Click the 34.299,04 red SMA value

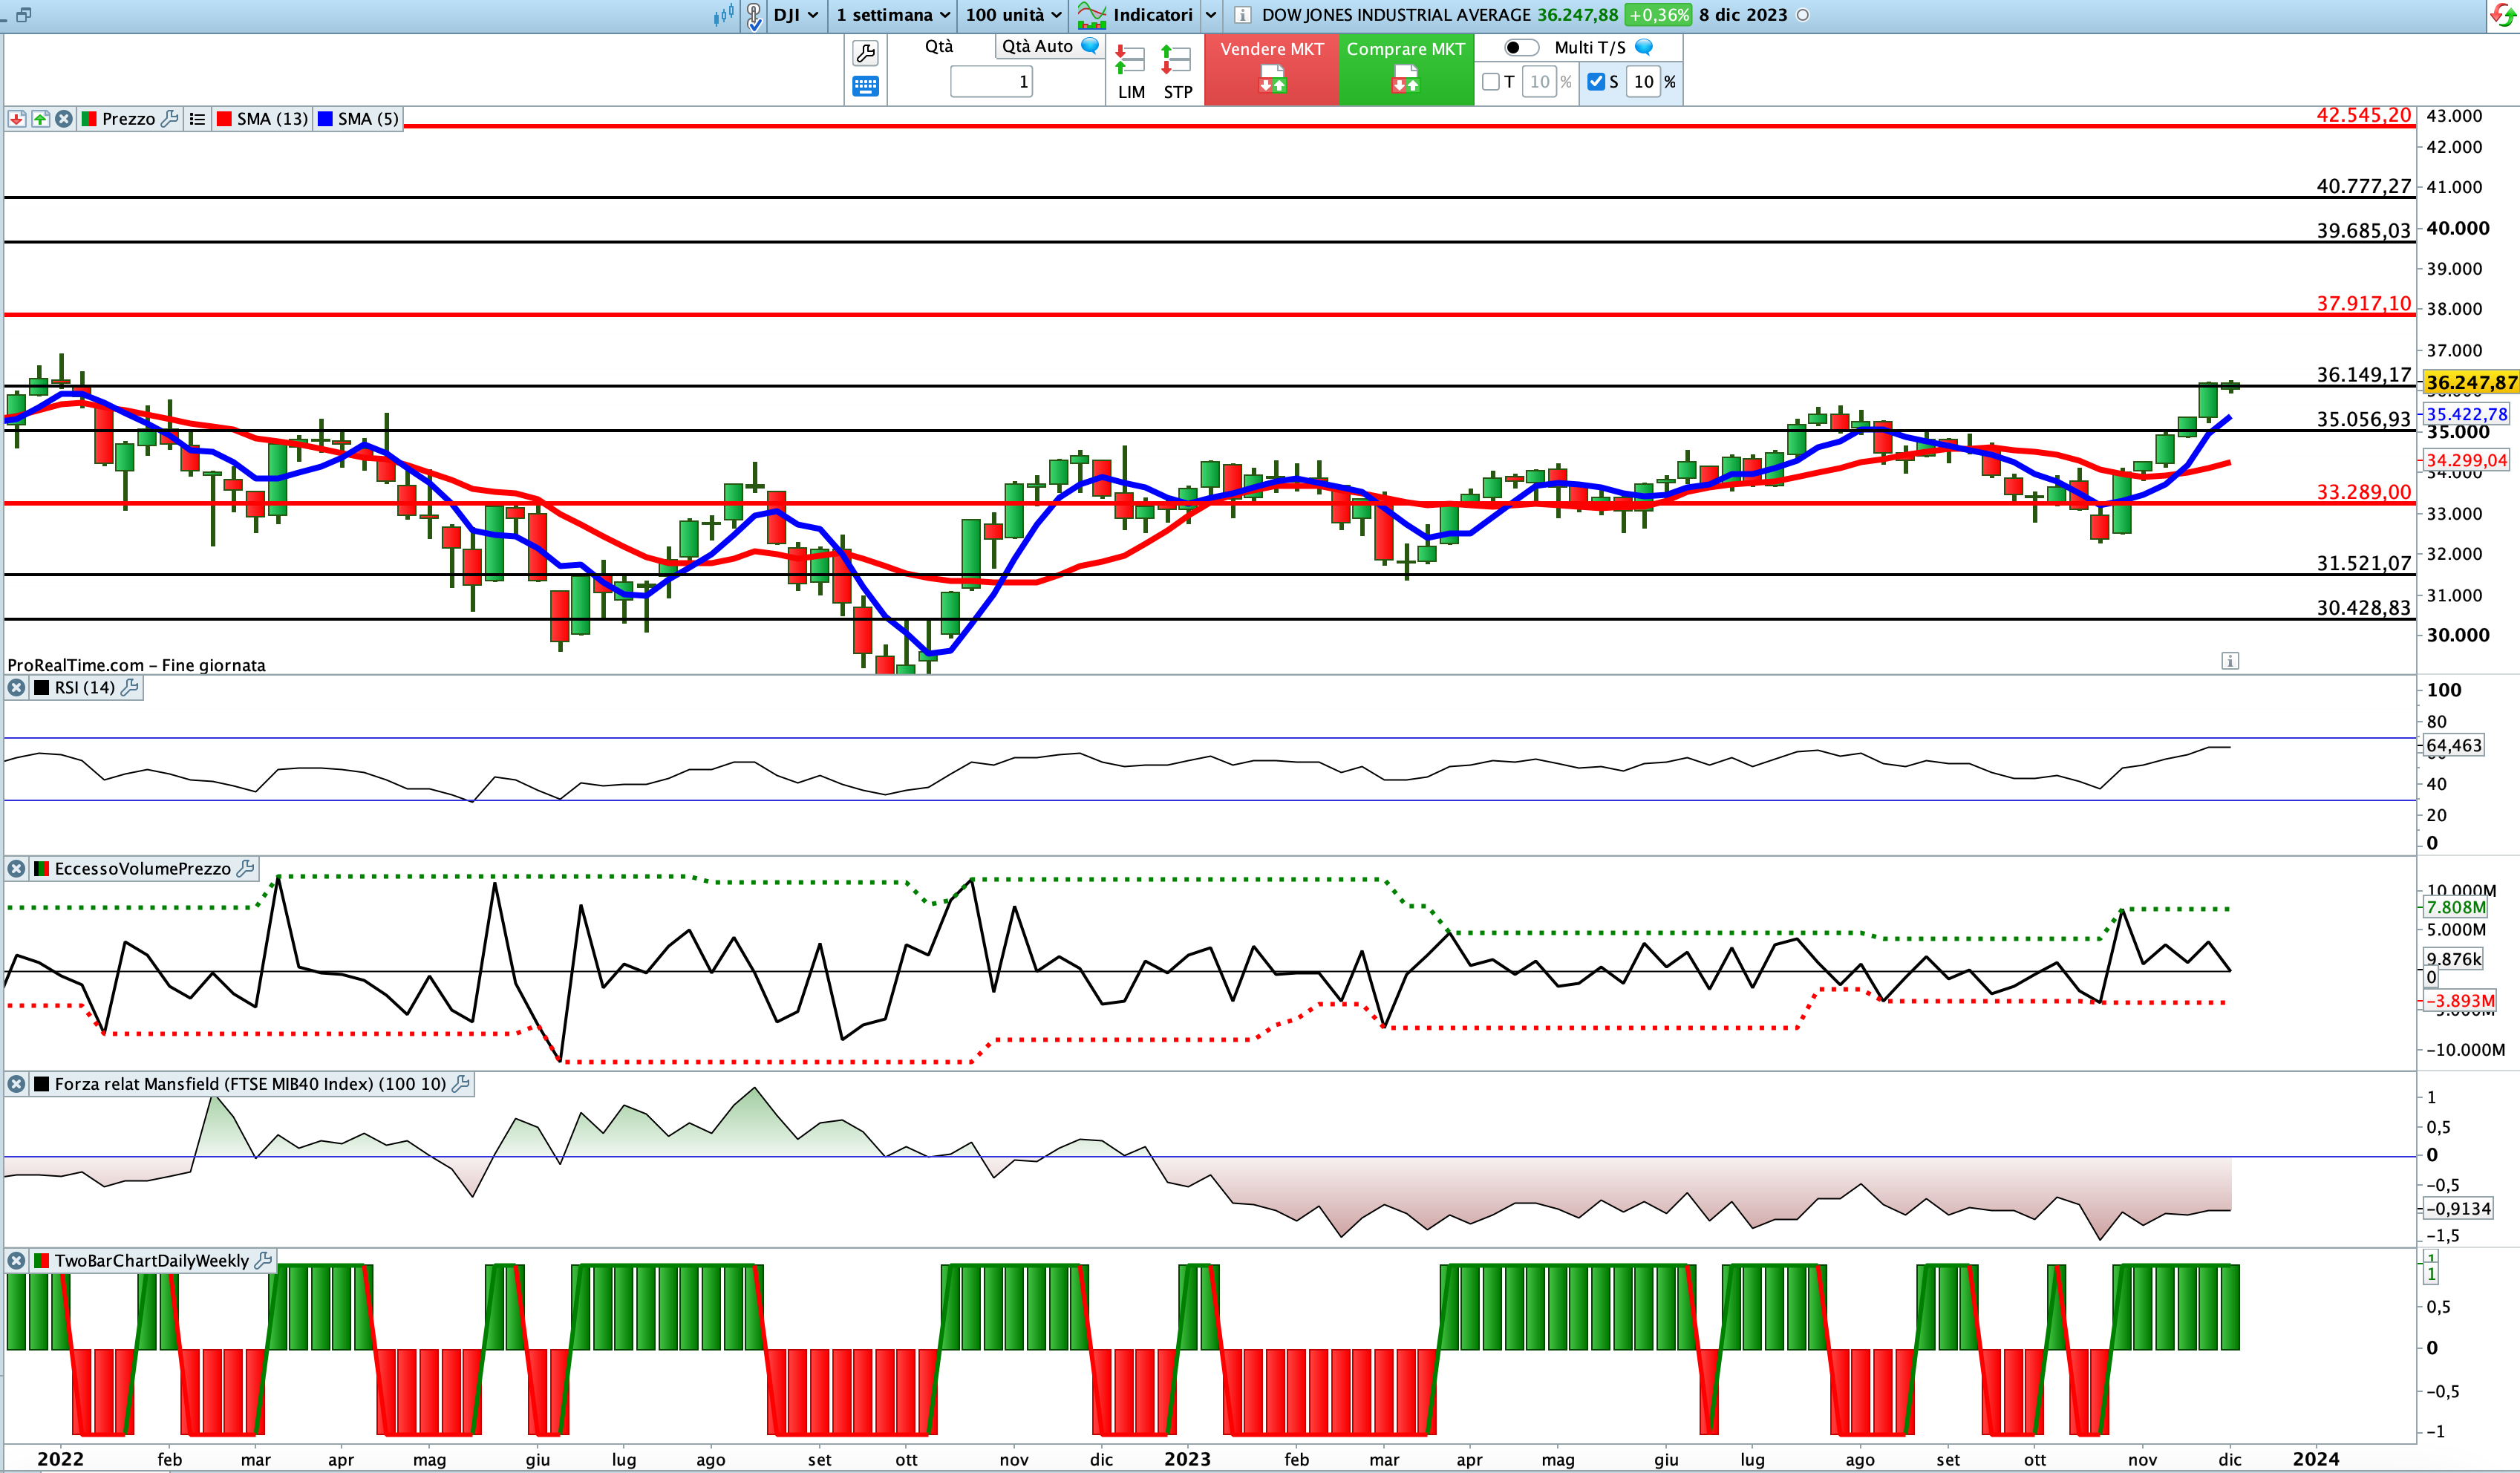click(2467, 460)
